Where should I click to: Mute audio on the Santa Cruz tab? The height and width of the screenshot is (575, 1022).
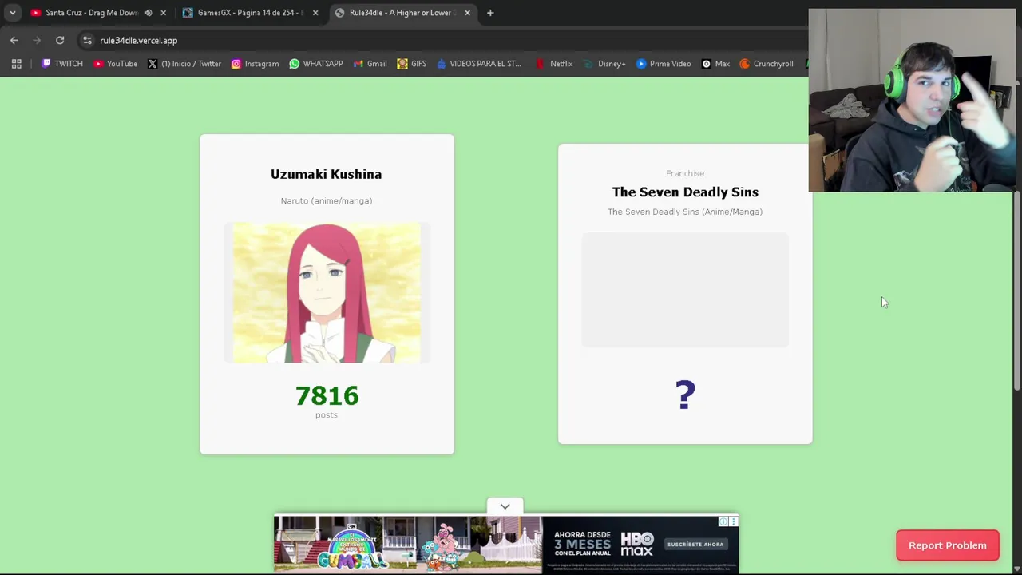148,13
